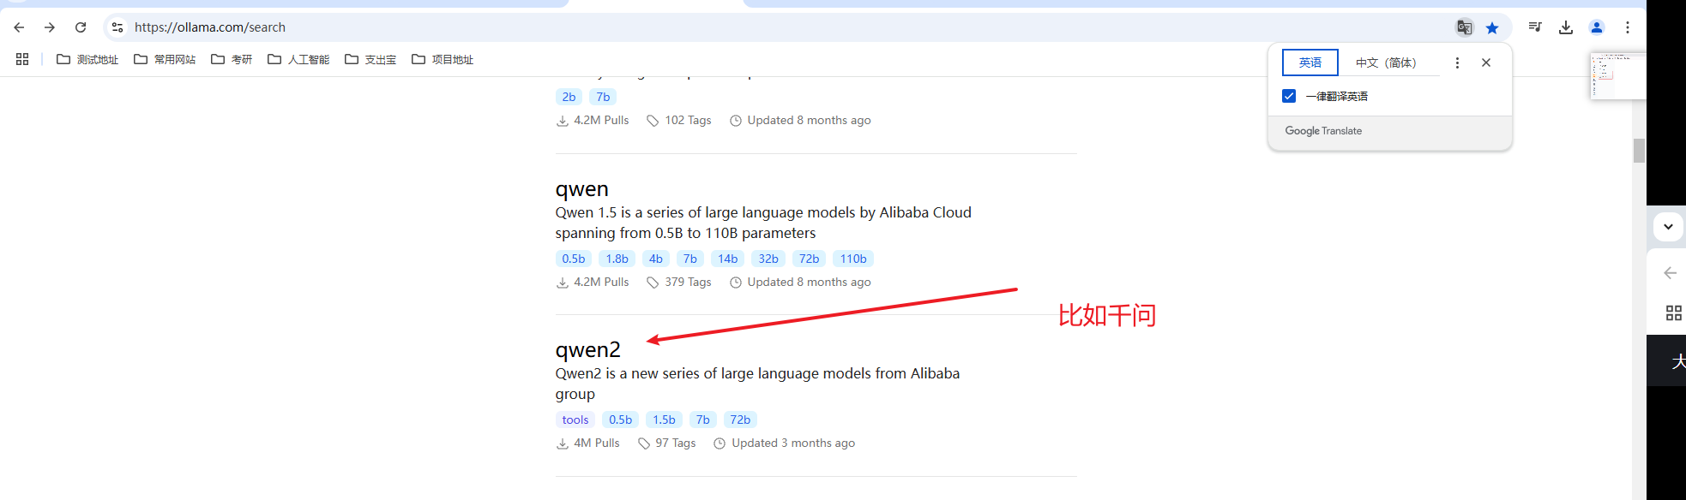1686x500 pixels.
Task: Click the 14b size tag
Action: pyautogui.click(x=728, y=259)
